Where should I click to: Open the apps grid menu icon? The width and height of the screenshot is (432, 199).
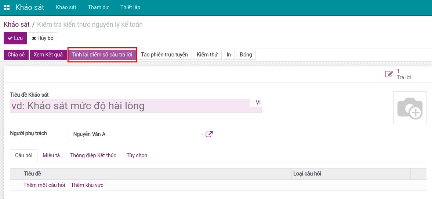click(x=7, y=8)
